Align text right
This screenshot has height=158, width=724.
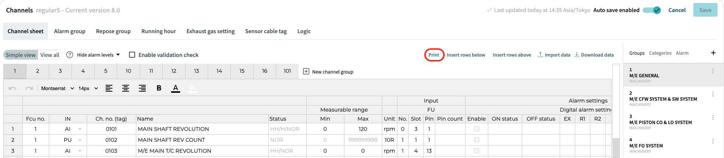(142, 88)
